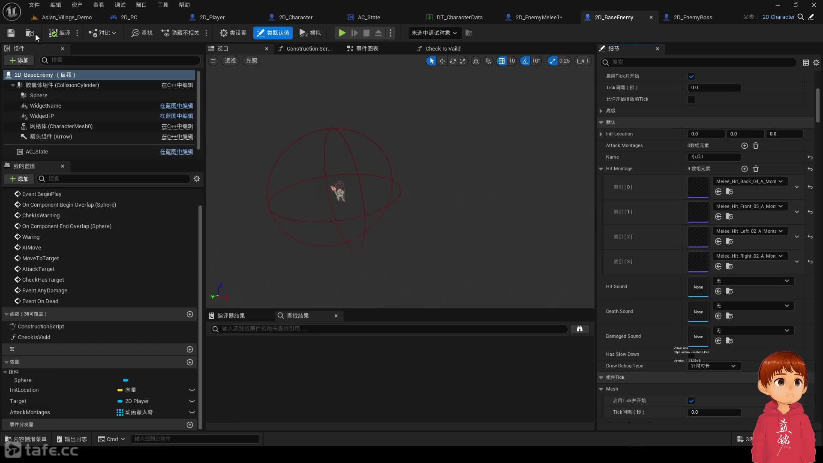Open the 光照 lighting view mode dropdown
The image size is (823, 463).
[x=252, y=61]
